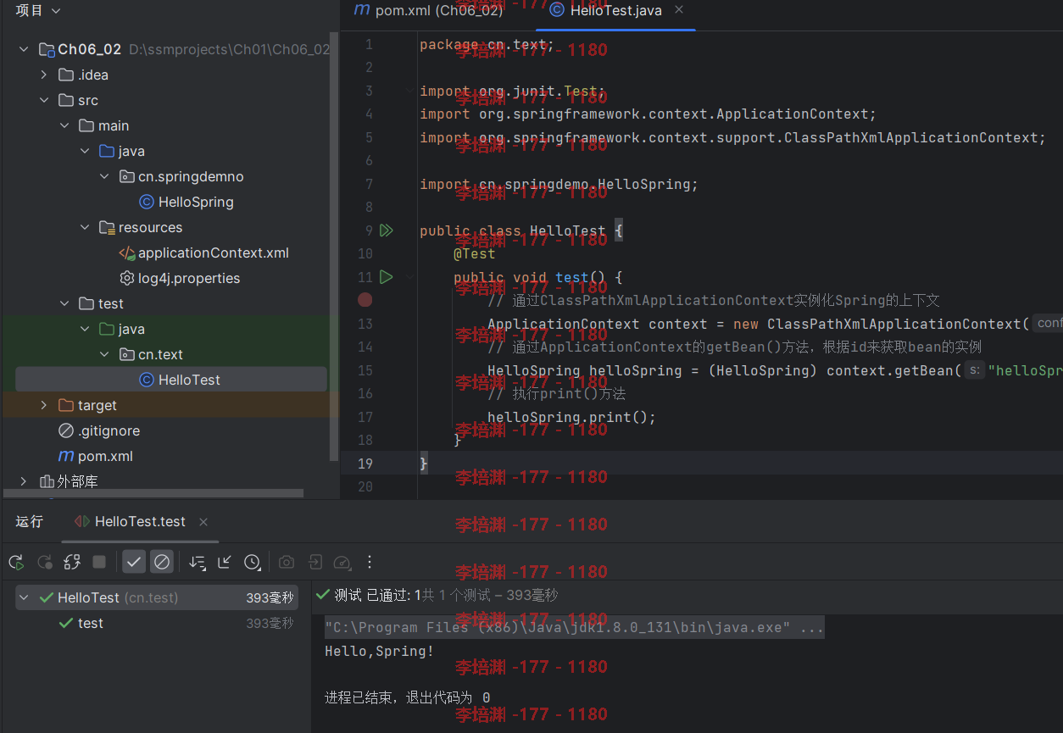Open the 项目 view dropdown
The image size is (1063, 733).
38,10
